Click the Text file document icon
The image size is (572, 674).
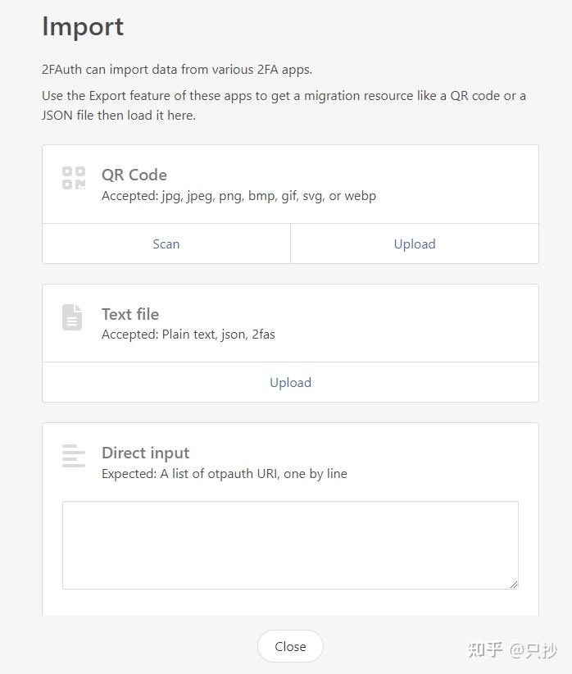pyautogui.click(x=73, y=318)
